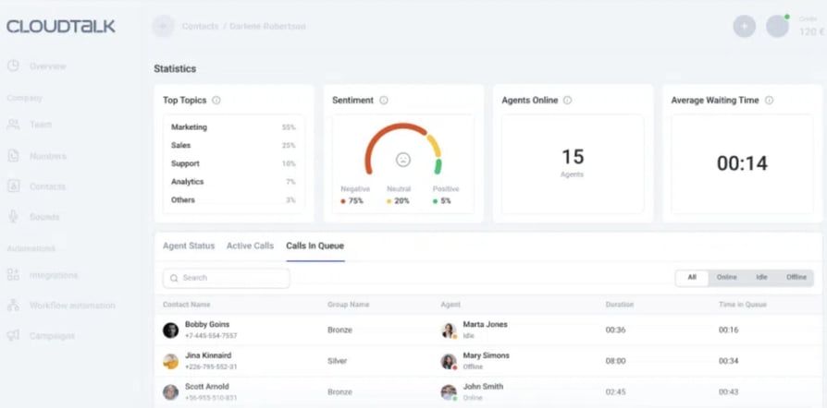Click the info icon next to Top Topics

click(216, 100)
